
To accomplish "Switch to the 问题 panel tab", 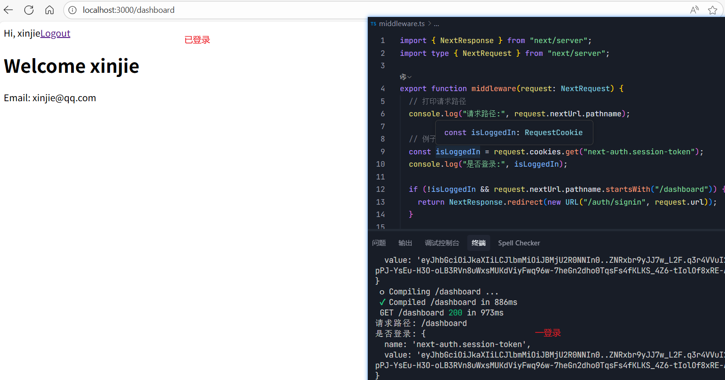I will 379,243.
